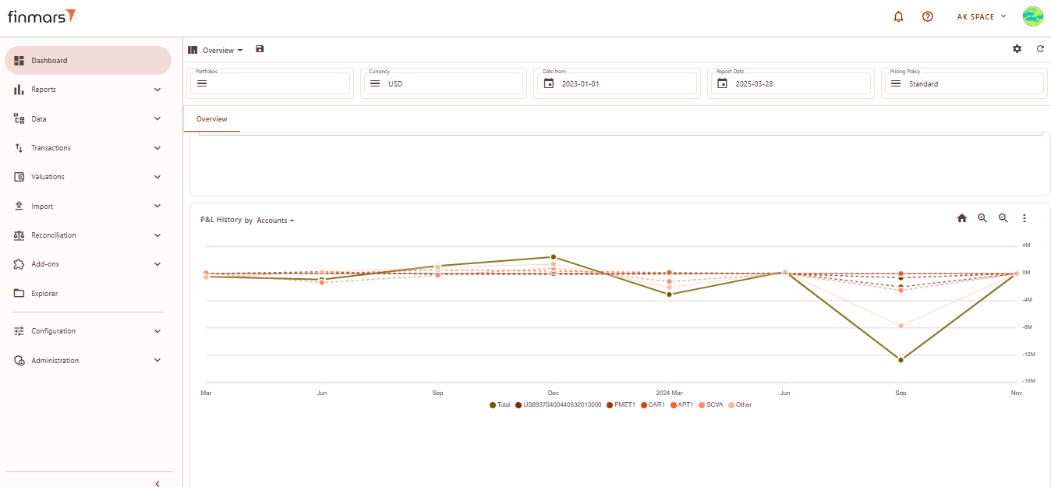Click the refresh dashboard icon
The image size is (1051, 487).
click(1040, 49)
